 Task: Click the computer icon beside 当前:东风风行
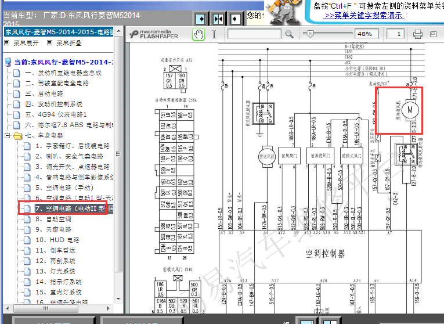8,62
